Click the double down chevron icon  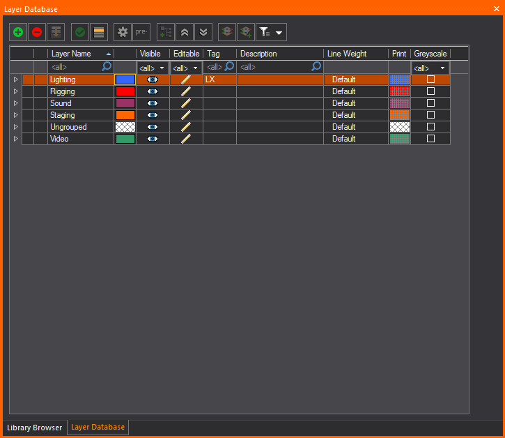tap(203, 32)
